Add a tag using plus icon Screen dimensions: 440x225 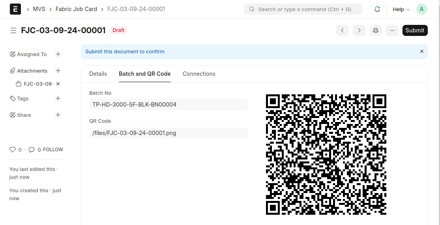click(58, 98)
